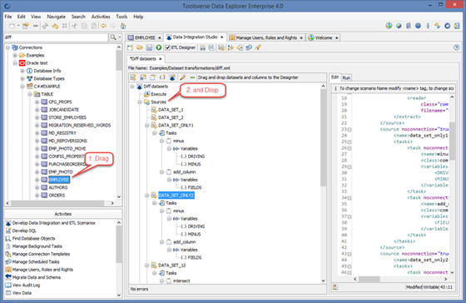Select the DATA_SET_12 source node
This screenshot has height=303, width=466.
click(x=171, y=266)
